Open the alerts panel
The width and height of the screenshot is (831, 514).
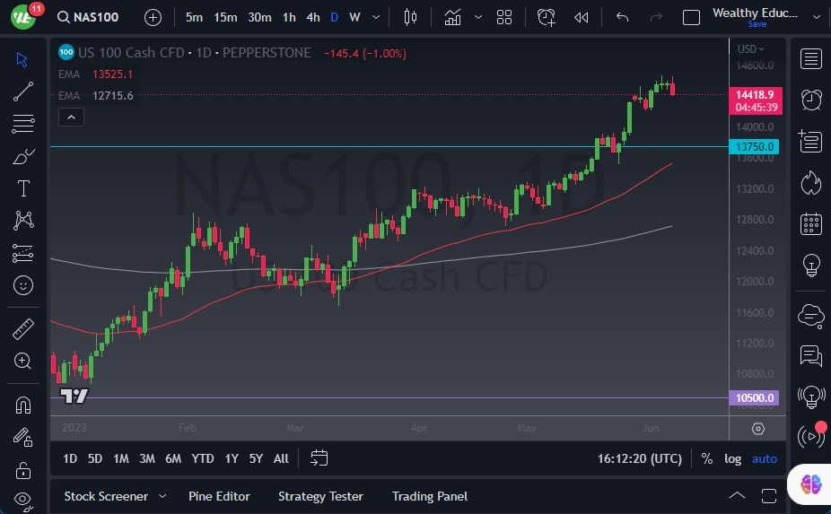[811, 100]
